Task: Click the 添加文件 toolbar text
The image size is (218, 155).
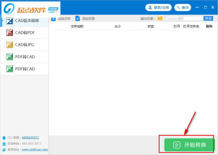Action: pyautogui.click(x=64, y=19)
